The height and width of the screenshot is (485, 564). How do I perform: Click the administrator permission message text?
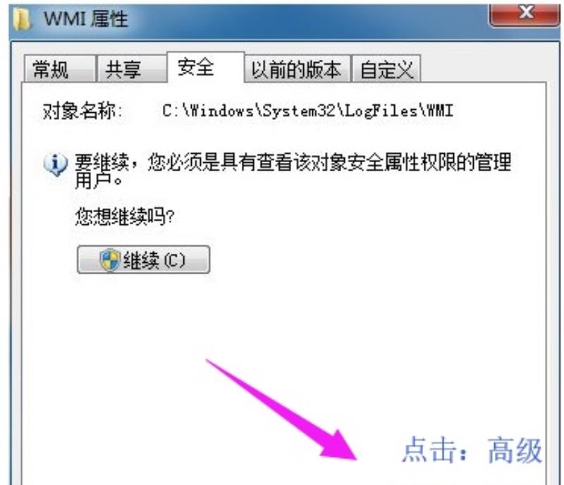tap(293, 171)
